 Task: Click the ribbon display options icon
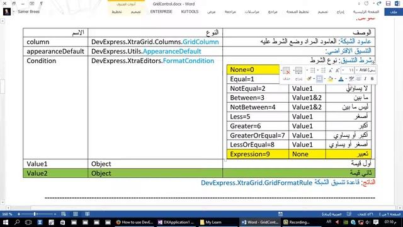[x=32, y=4]
